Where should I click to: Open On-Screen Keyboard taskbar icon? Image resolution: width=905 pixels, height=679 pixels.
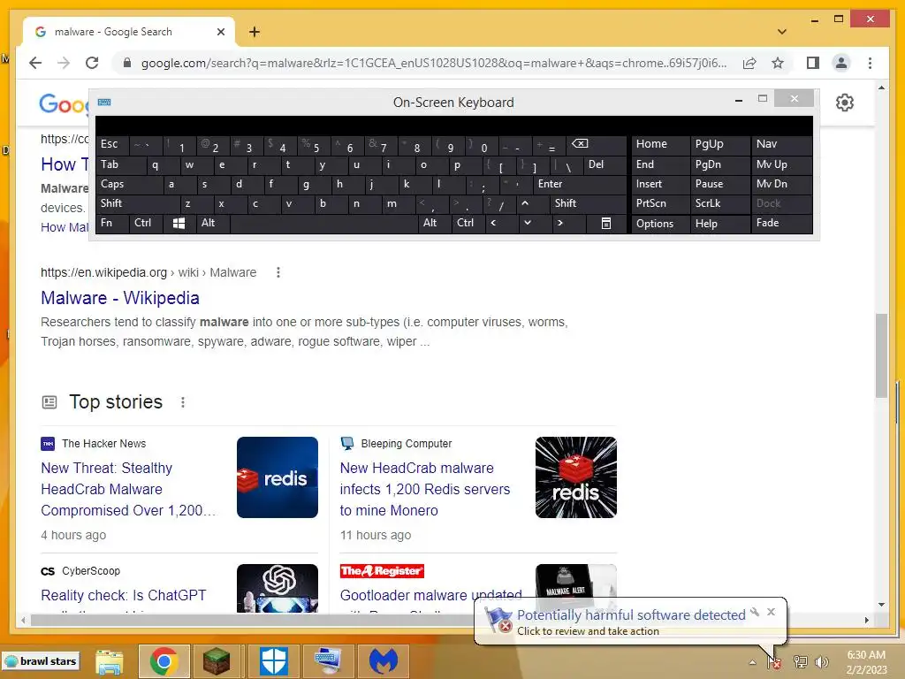point(329,661)
